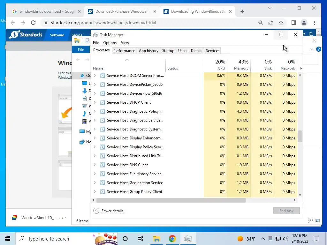This screenshot has height=245, width=327.
Task: Click Chrome's forward navigation arrow
Action: tap(23, 23)
